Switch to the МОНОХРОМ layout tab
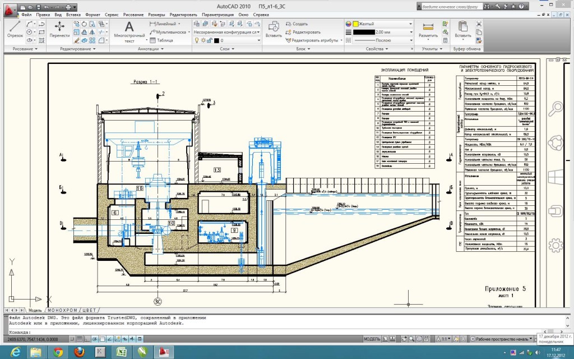The image size is (574, 359). click(62, 310)
